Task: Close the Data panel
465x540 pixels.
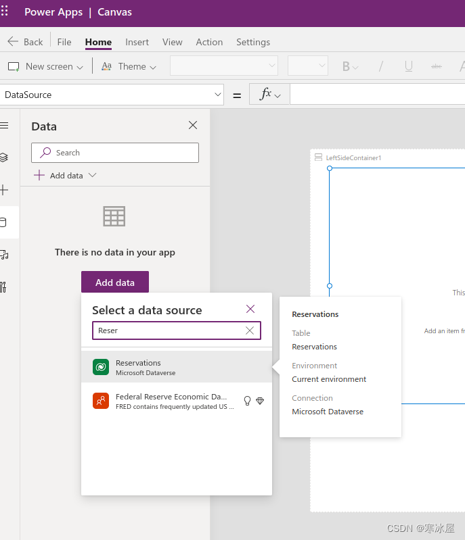Action: point(193,125)
